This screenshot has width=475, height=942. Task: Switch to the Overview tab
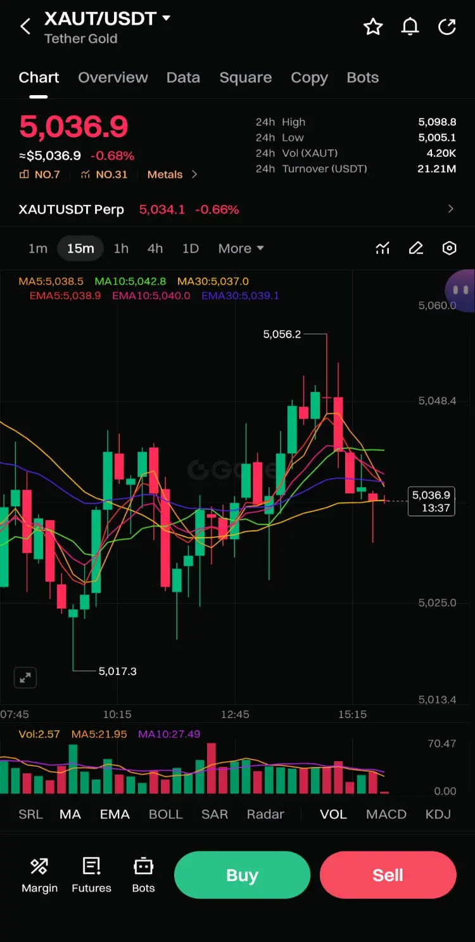click(113, 77)
